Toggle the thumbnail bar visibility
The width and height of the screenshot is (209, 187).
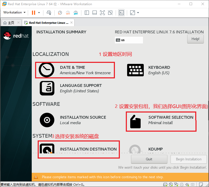(x=94, y=13)
